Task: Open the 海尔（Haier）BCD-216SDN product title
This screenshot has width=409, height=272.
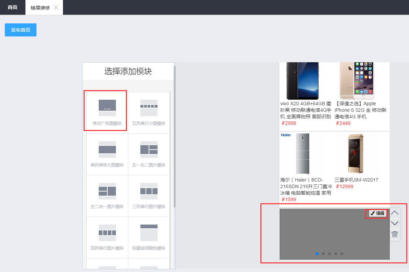Action: (306, 186)
